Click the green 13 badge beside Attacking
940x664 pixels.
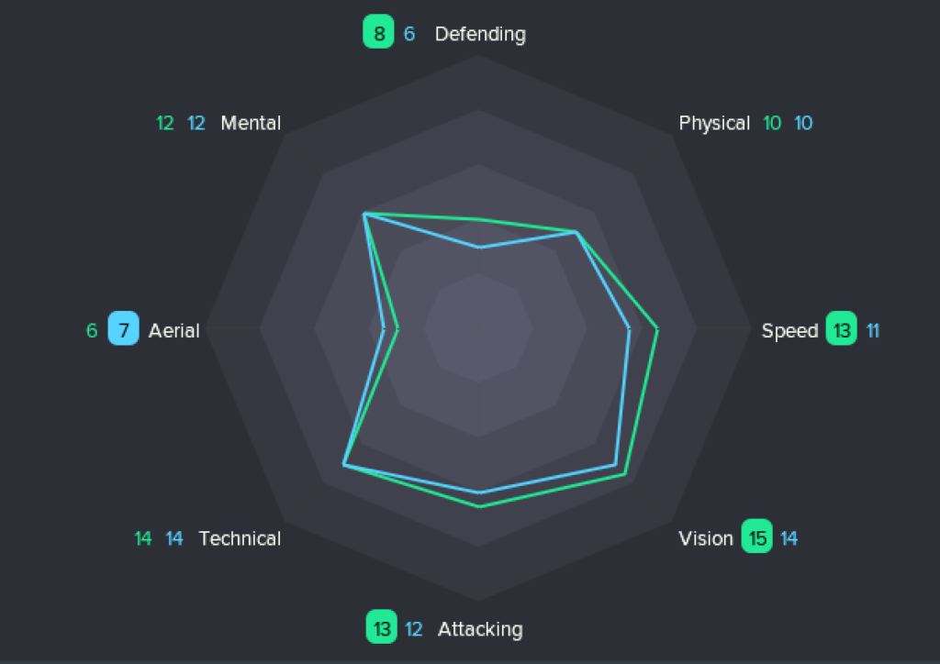pyautogui.click(x=382, y=629)
